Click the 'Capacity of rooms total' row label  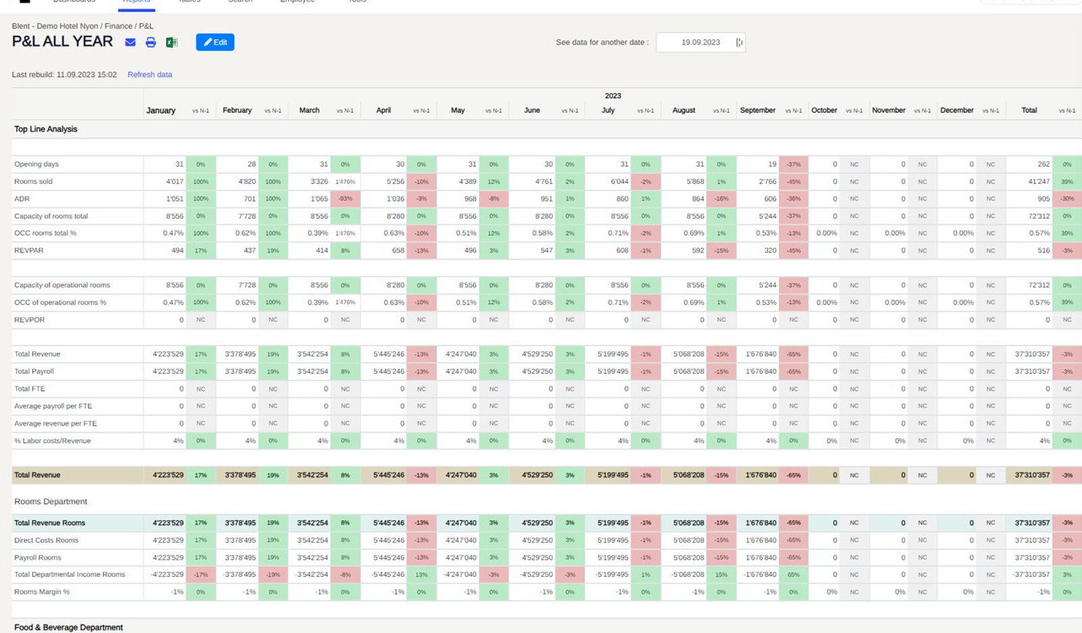coord(51,216)
